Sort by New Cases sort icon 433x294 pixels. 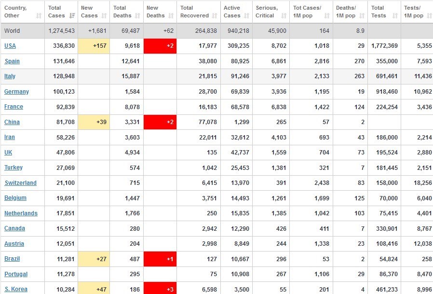(104, 16)
